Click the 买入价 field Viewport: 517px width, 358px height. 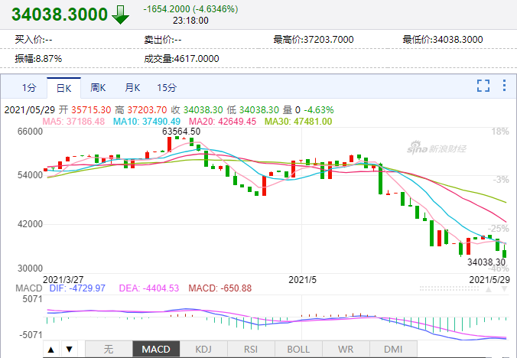(34, 40)
